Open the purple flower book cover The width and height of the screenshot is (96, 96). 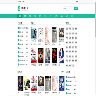tap(41, 35)
